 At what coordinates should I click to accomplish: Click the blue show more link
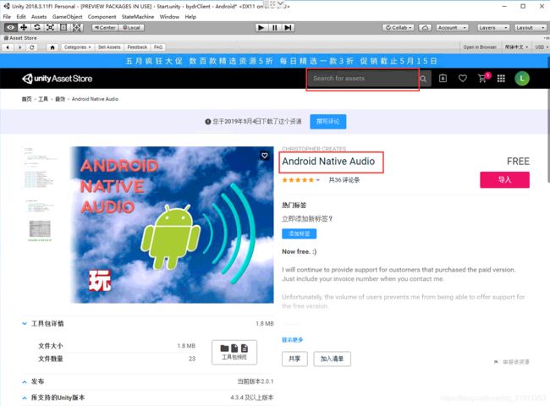coord(293,340)
